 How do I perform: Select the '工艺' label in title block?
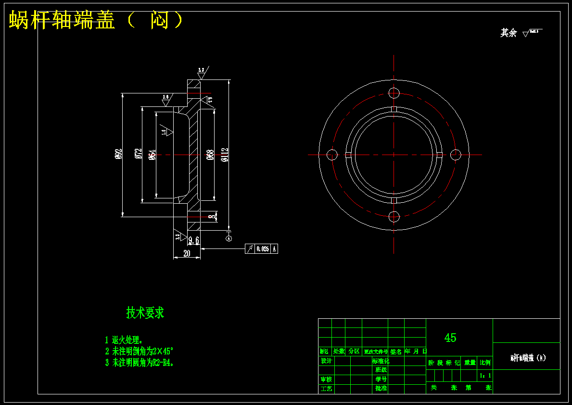(326, 389)
